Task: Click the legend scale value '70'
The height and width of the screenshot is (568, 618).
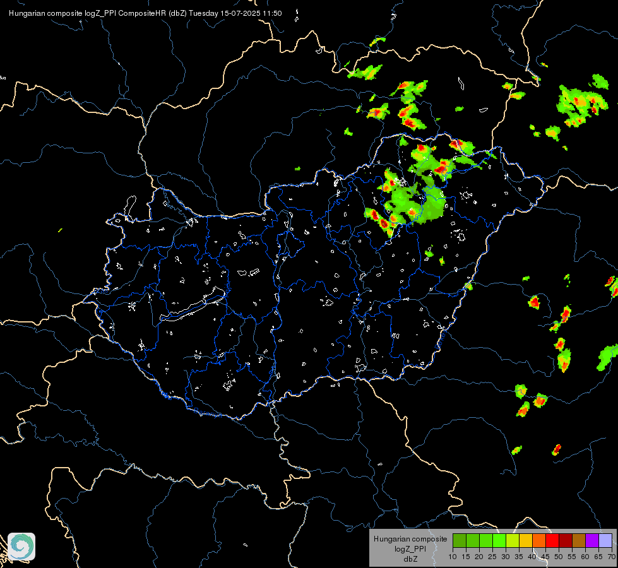Action: tap(612, 557)
